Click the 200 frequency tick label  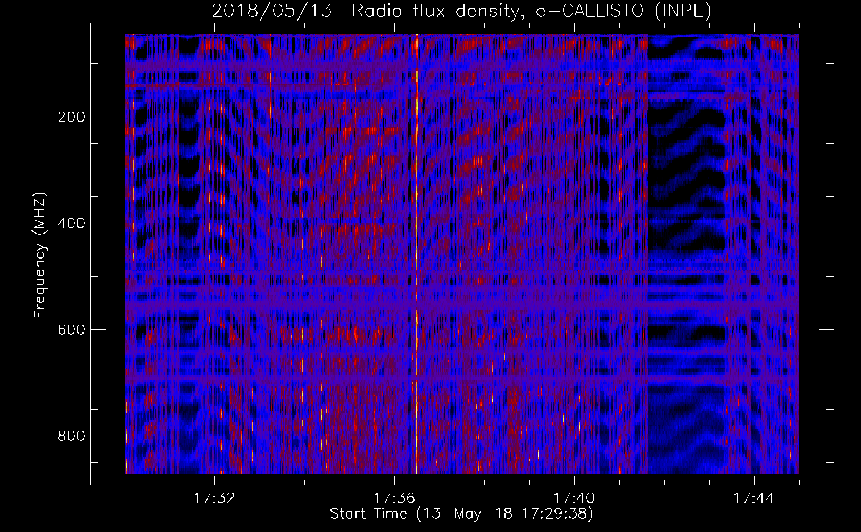click(71, 117)
